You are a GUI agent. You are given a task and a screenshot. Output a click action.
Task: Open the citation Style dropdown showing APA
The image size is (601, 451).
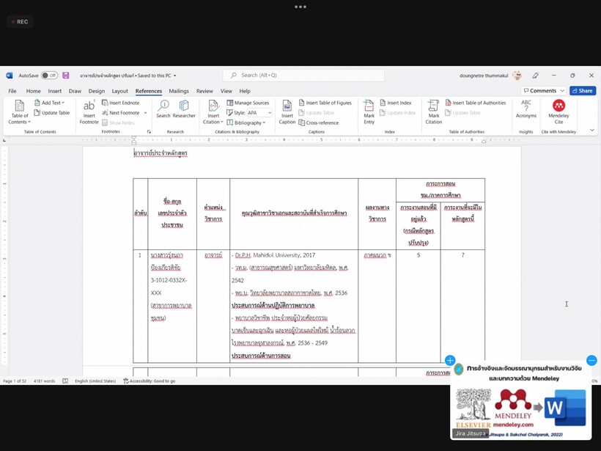pyautogui.click(x=259, y=113)
